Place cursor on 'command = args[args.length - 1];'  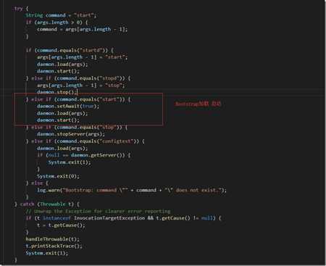[x=82, y=30]
